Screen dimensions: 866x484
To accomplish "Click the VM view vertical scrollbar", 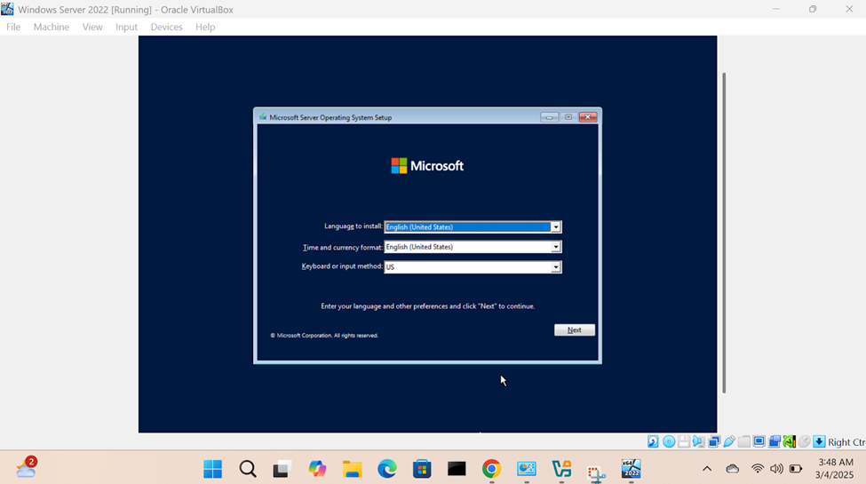I will pos(724,233).
